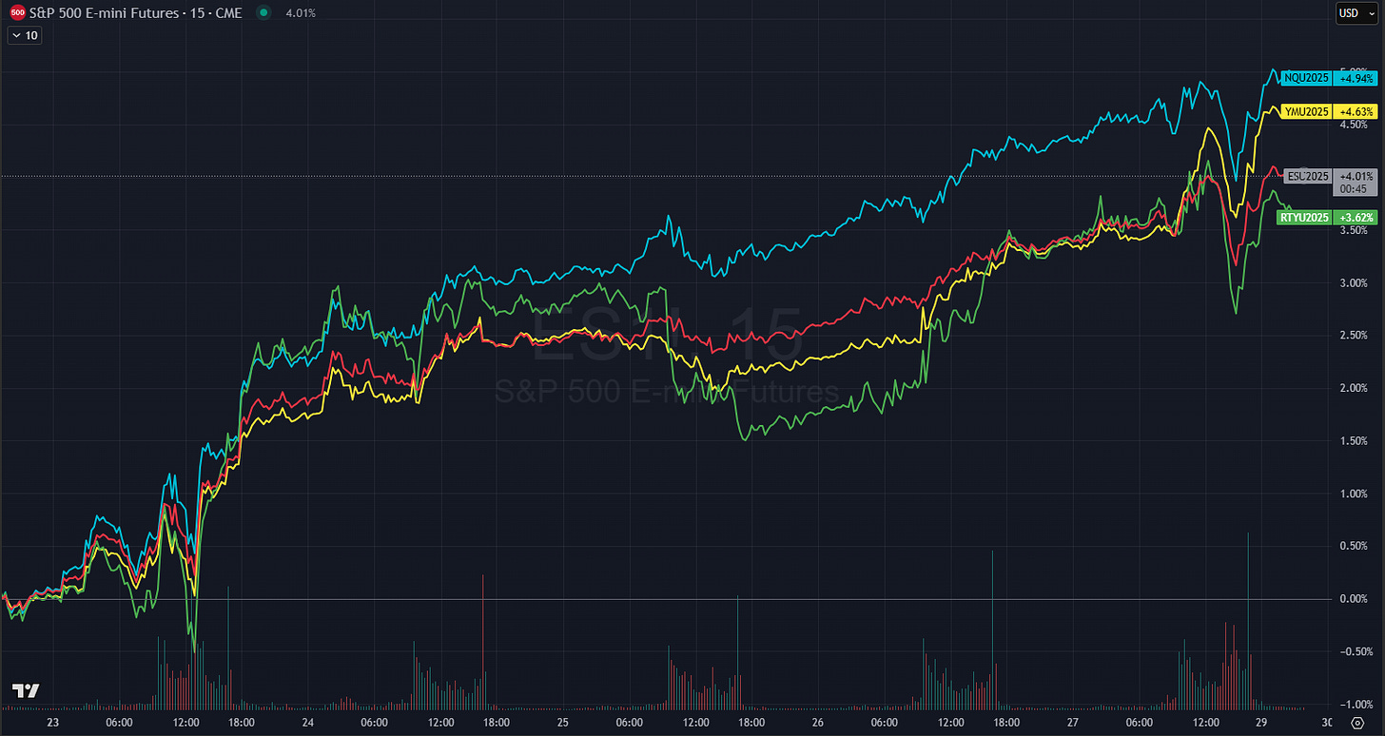Collapse the indicator legend showing 10

coord(24,35)
